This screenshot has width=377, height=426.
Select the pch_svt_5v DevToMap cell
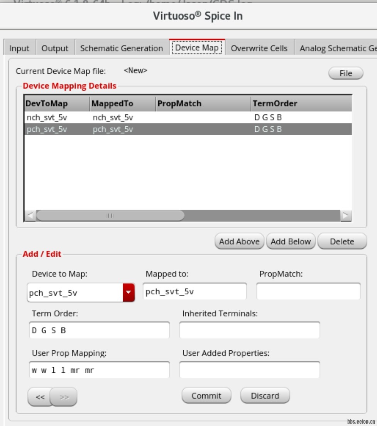point(47,129)
